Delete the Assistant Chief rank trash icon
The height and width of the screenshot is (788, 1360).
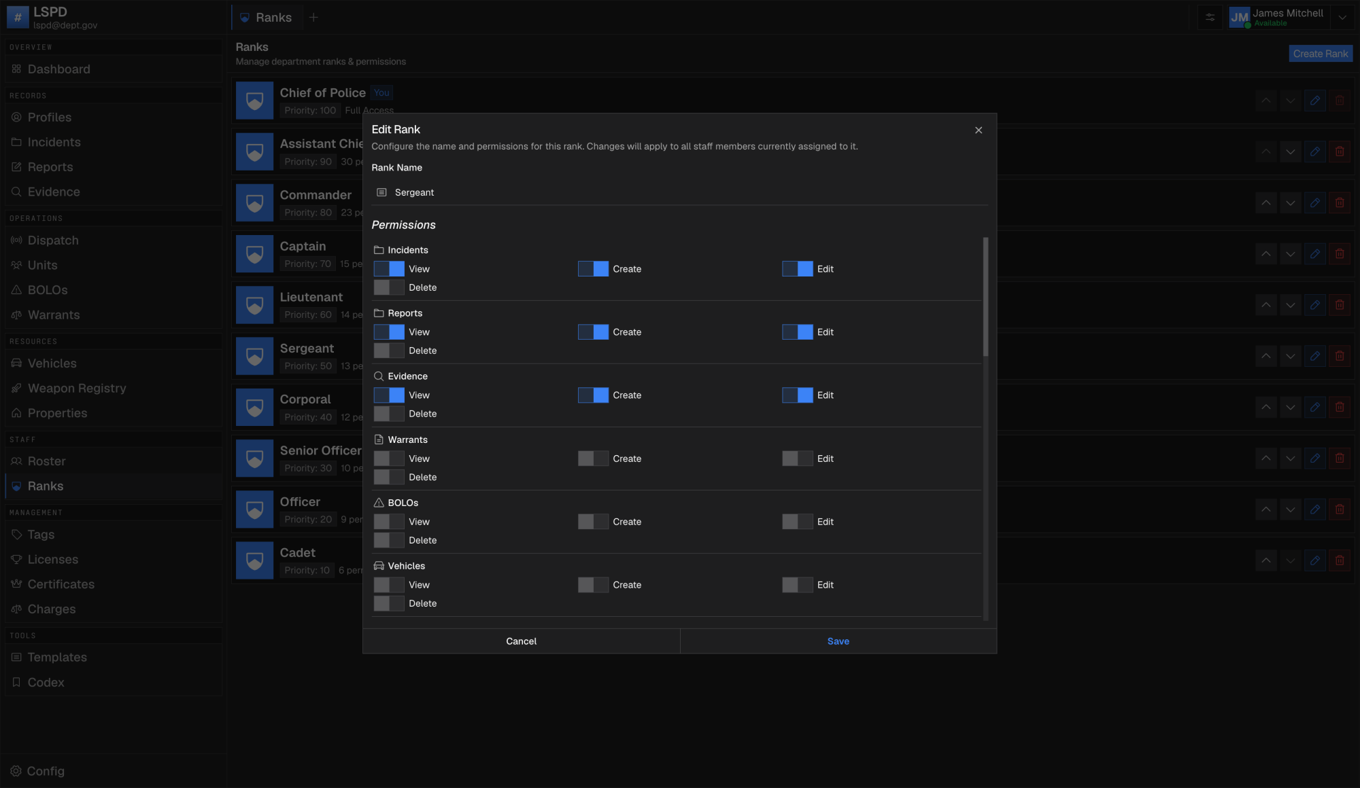point(1340,151)
